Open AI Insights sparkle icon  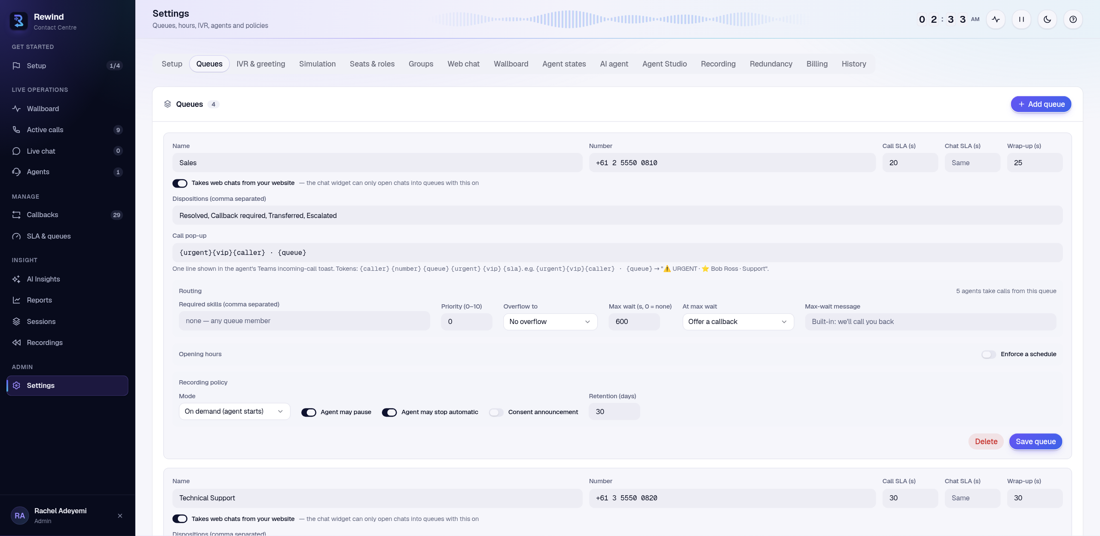tap(16, 279)
